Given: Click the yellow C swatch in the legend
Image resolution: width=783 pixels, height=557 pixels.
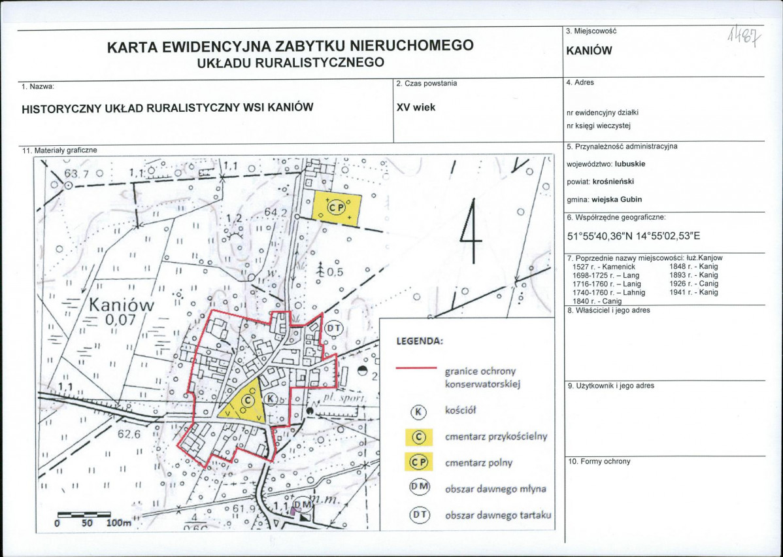Looking at the screenshot, I should (418, 437).
